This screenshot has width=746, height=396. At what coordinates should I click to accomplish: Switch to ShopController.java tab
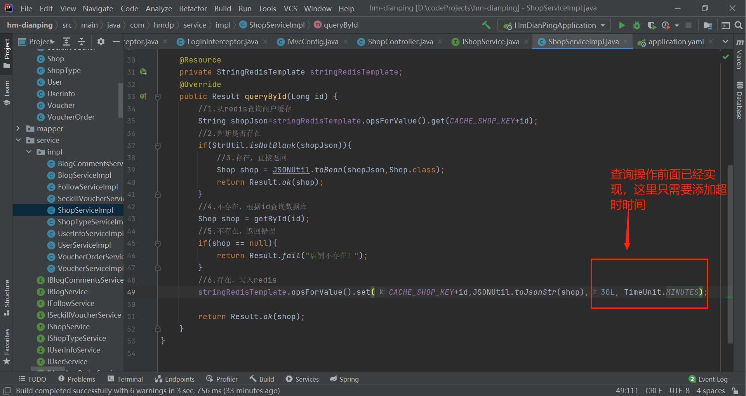400,42
